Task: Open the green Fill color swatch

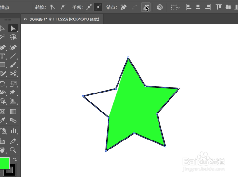Action: [4, 163]
